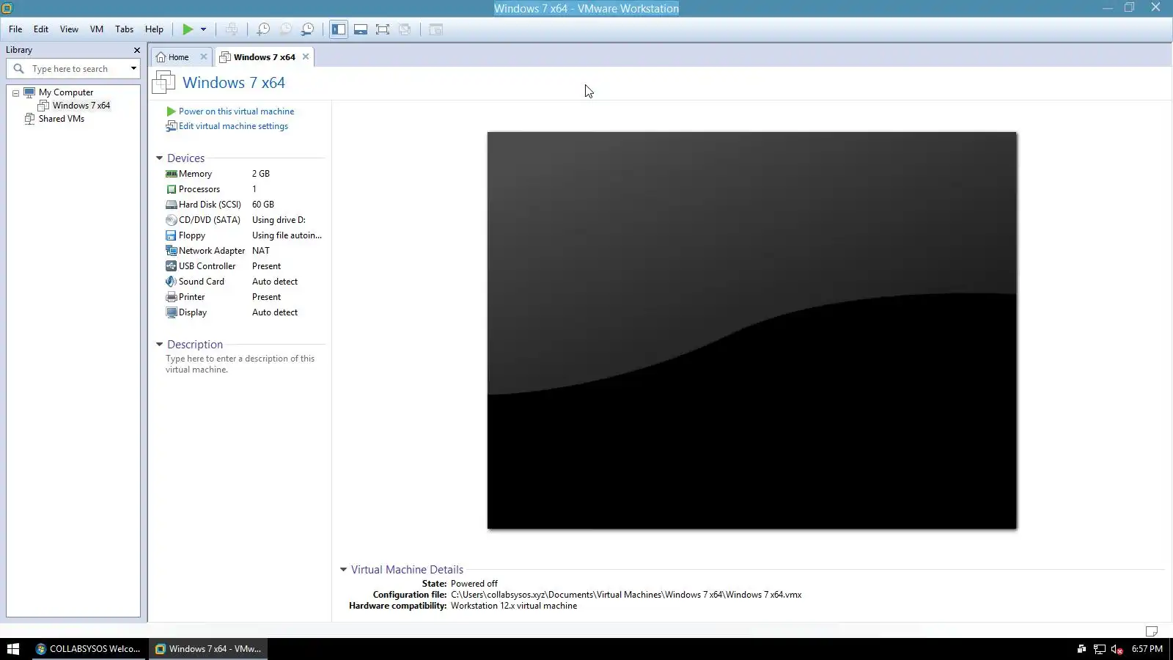Click the console view toolbar icon

coord(436,29)
